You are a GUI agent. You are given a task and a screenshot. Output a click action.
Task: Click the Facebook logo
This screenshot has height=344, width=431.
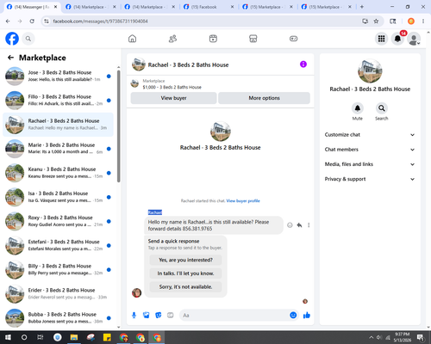[x=12, y=39]
